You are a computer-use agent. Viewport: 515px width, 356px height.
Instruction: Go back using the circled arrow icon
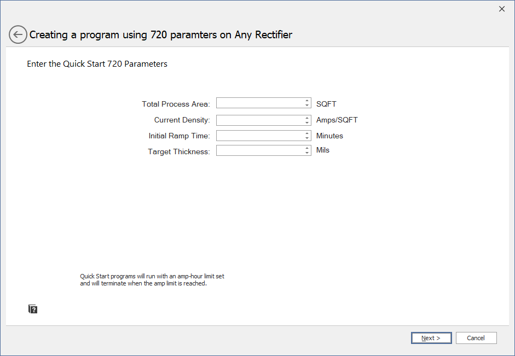tap(18, 34)
